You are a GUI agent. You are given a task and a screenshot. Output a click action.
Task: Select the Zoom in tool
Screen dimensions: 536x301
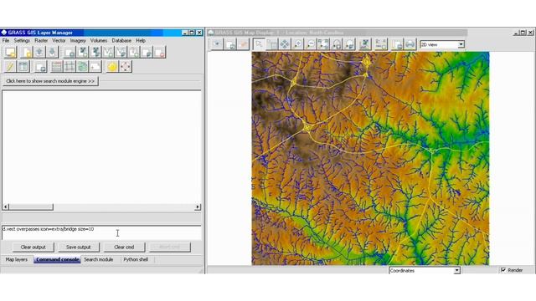pos(298,44)
